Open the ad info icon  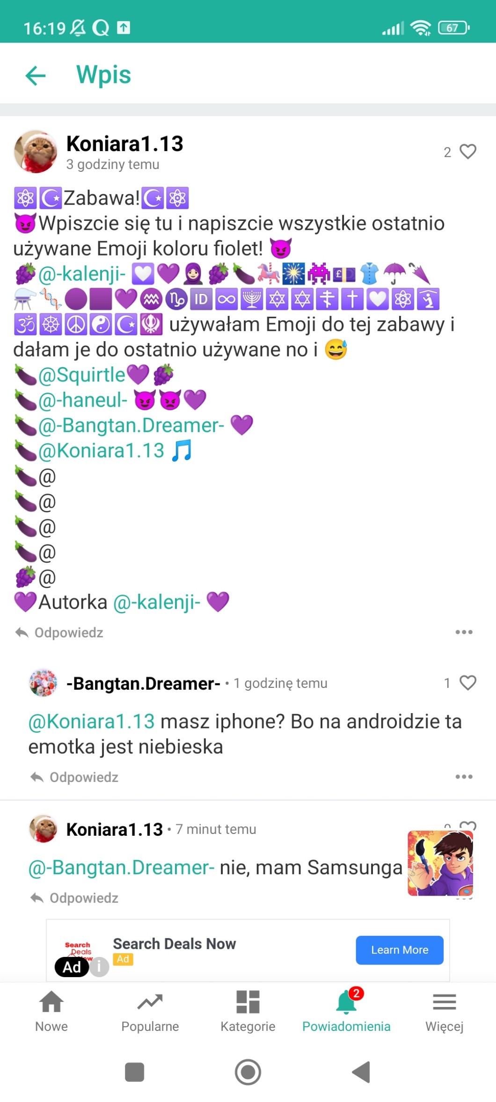coord(99,967)
